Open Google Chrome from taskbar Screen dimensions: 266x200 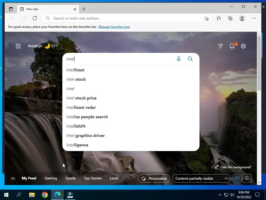pos(45,195)
